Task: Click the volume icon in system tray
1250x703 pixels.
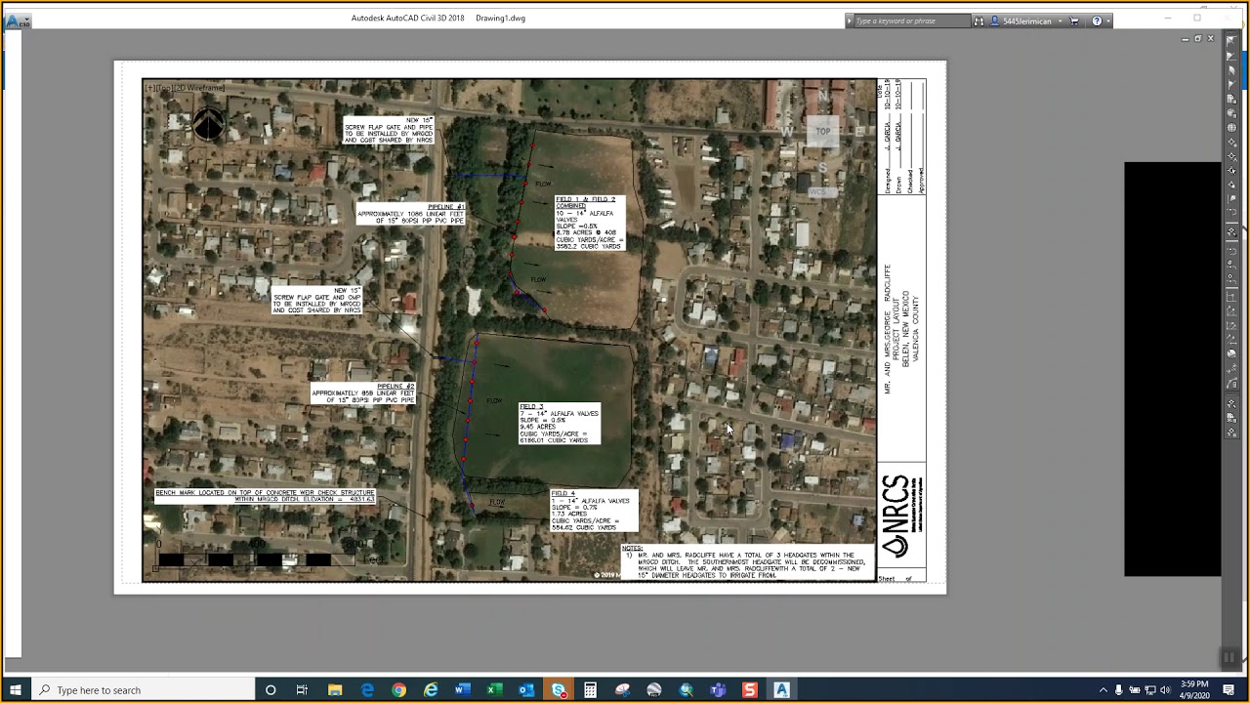Action: [1165, 690]
